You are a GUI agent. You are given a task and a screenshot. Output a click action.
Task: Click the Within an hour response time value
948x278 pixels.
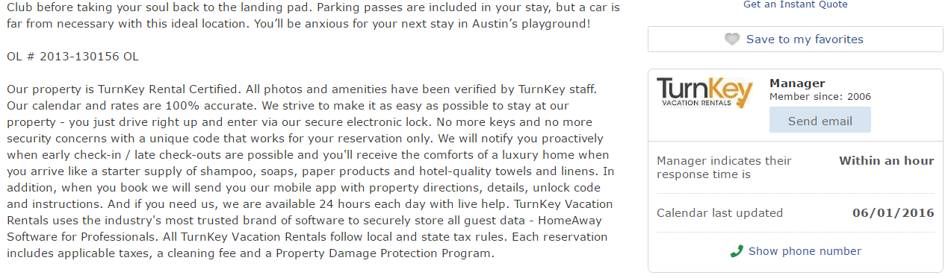pyautogui.click(x=886, y=161)
